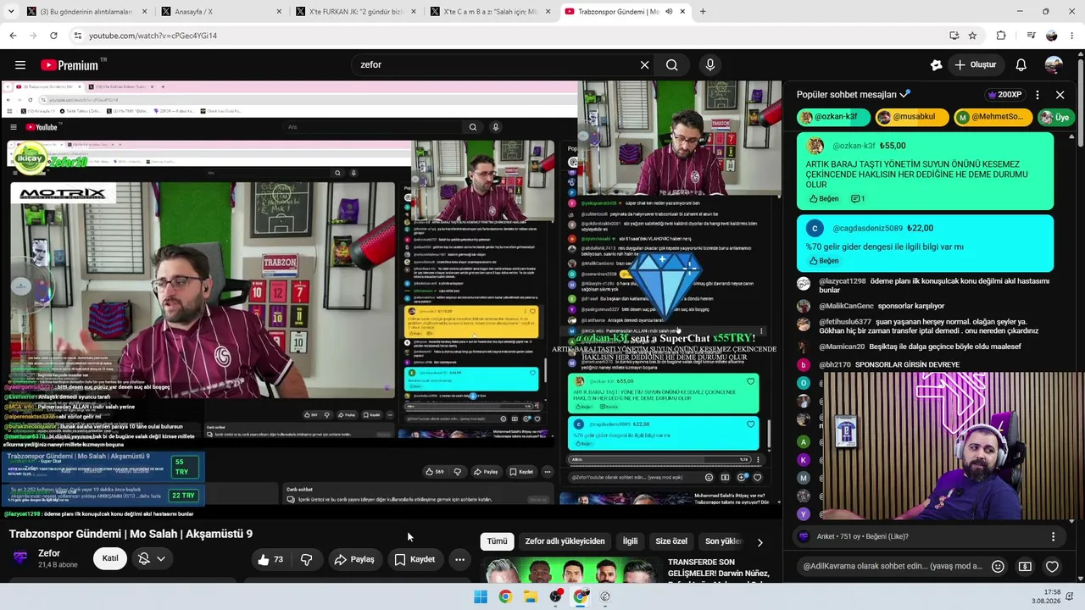1085x610 pixels.
Task: Open the YouTube guide hamburger menu
Action: click(x=20, y=65)
